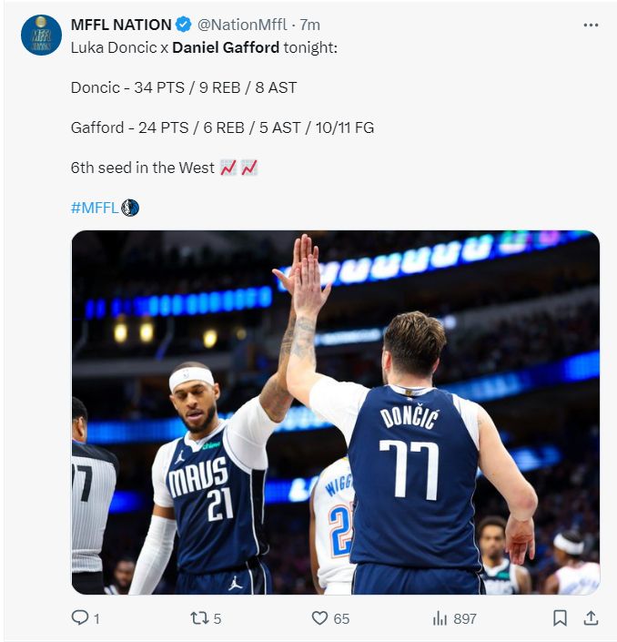Click the 7m timestamp
The height and width of the screenshot is (642, 617).
click(309, 25)
